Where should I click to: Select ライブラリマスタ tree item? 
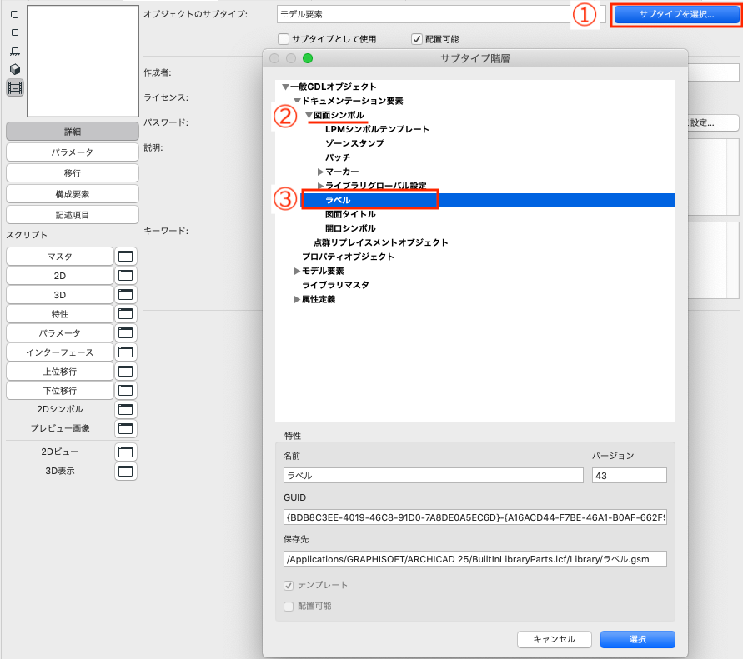[335, 285]
